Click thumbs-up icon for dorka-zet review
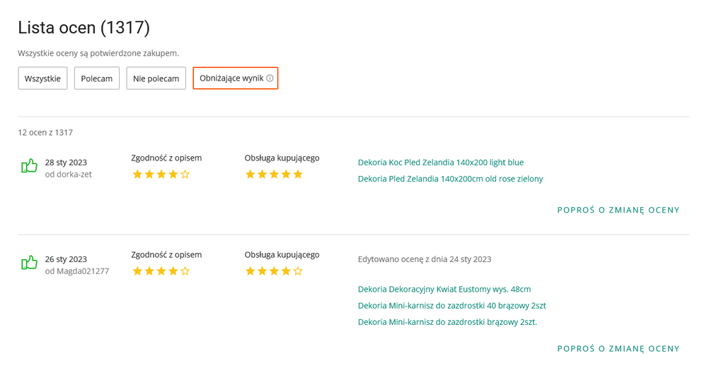The image size is (707, 373). coord(29,166)
